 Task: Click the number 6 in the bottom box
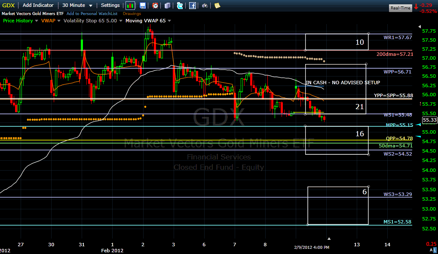[364, 192]
